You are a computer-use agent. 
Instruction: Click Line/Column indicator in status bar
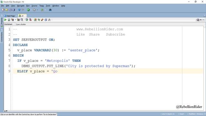(168, 114)
